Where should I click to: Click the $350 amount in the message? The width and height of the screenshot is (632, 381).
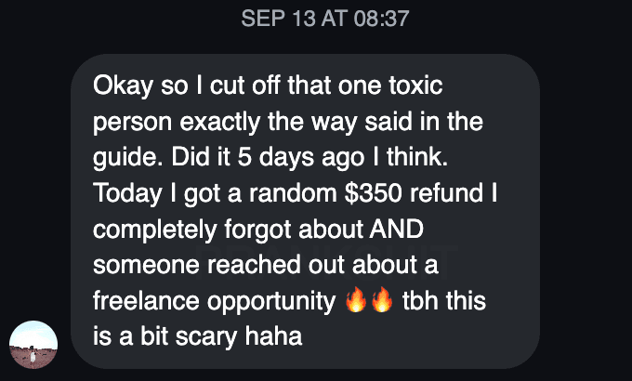click(x=374, y=192)
